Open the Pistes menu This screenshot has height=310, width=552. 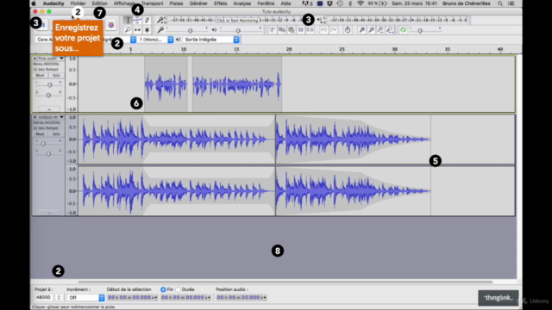tap(176, 3)
